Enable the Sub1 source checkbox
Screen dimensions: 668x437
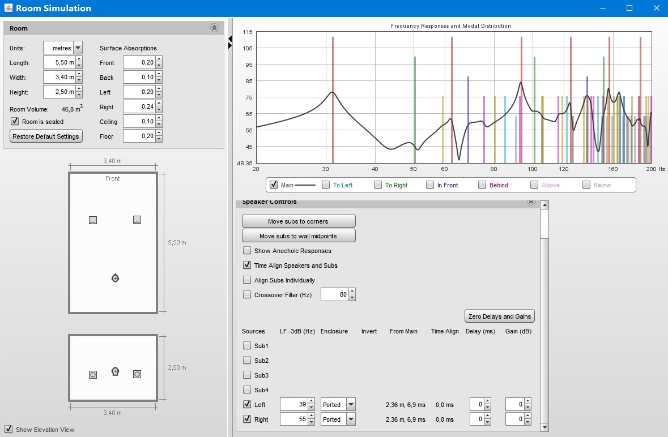pos(247,346)
